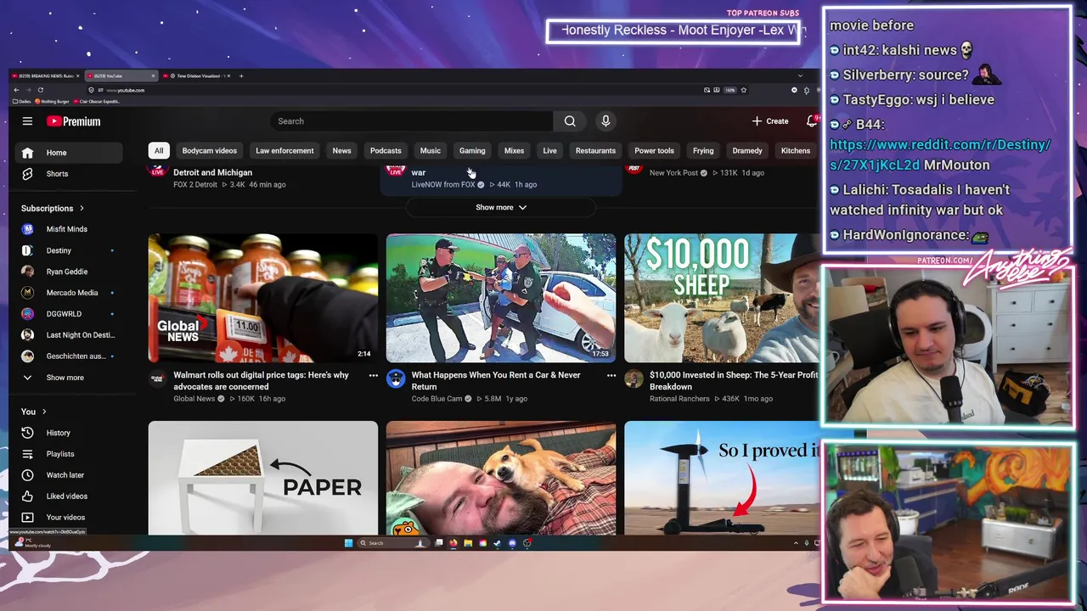Open Walmart digital price tags thumbnail
Image resolution: width=1087 pixels, height=611 pixels.
click(x=263, y=299)
